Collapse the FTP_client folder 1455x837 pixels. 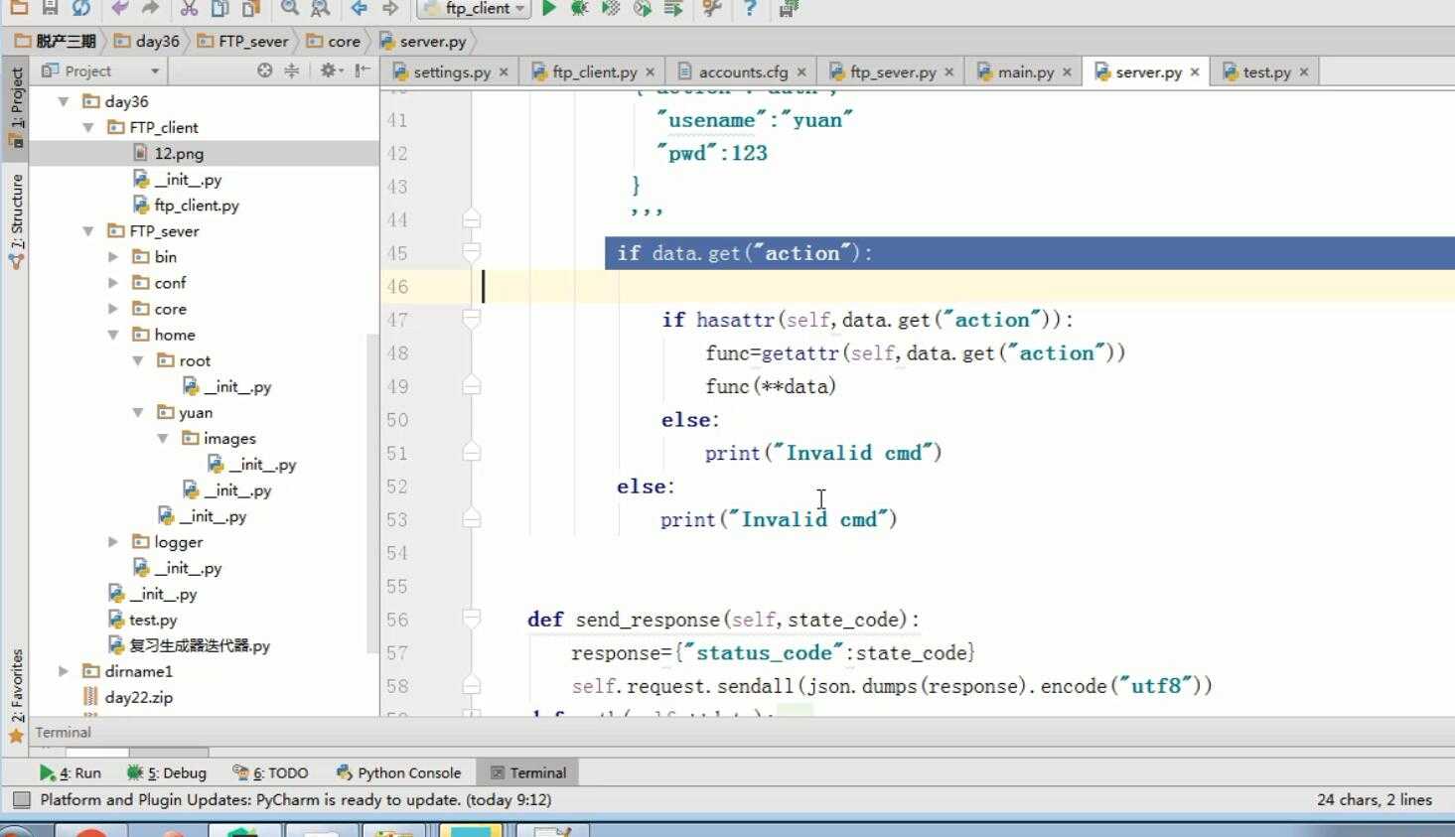(x=88, y=127)
